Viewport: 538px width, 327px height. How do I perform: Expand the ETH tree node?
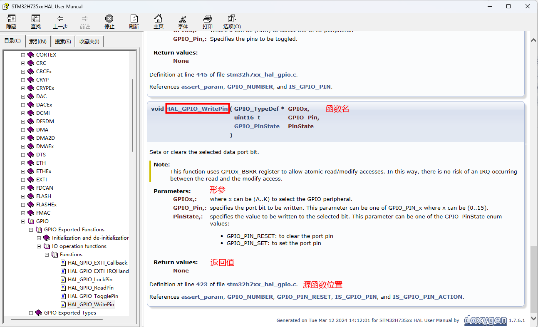23,163
